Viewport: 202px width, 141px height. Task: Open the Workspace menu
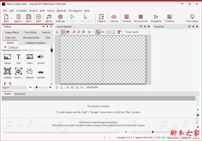(75, 11)
